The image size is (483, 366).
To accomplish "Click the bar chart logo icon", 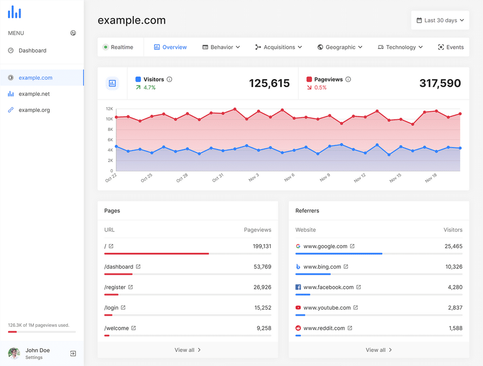I will click(x=15, y=12).
